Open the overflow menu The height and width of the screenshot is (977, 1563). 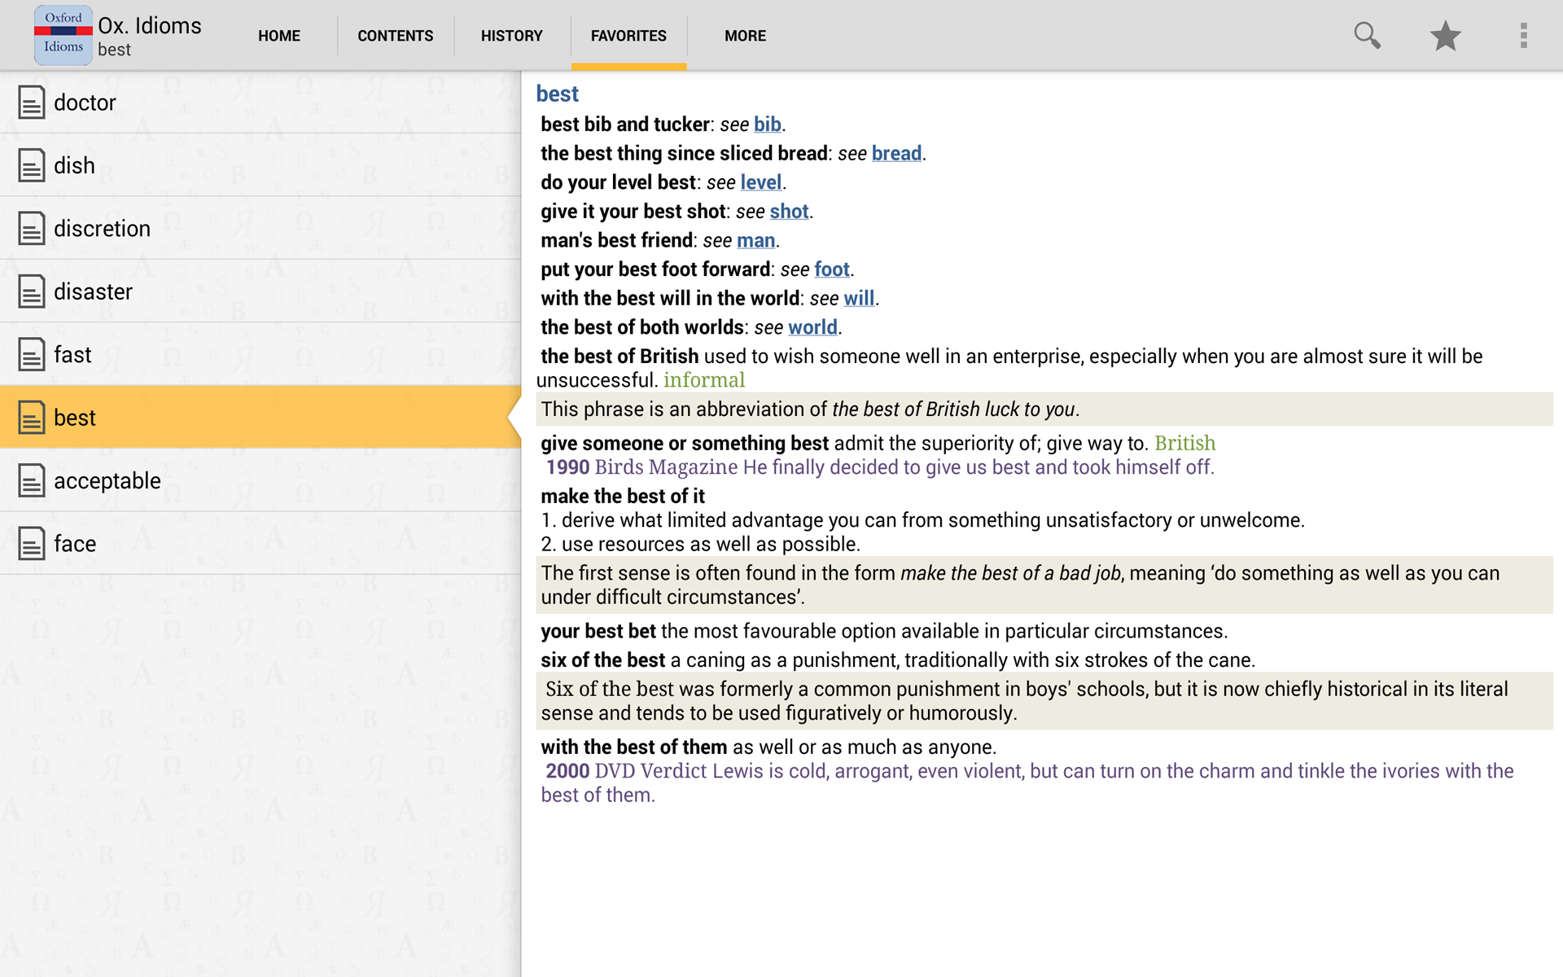(1523, 35)
